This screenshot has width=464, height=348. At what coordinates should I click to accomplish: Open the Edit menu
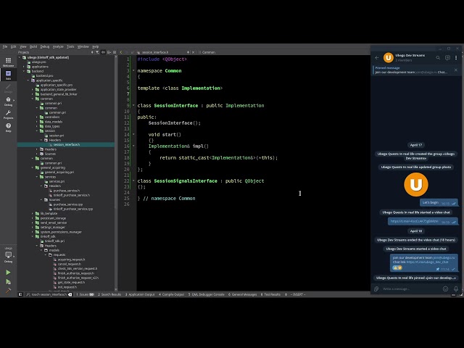click(x=13, y=46)
